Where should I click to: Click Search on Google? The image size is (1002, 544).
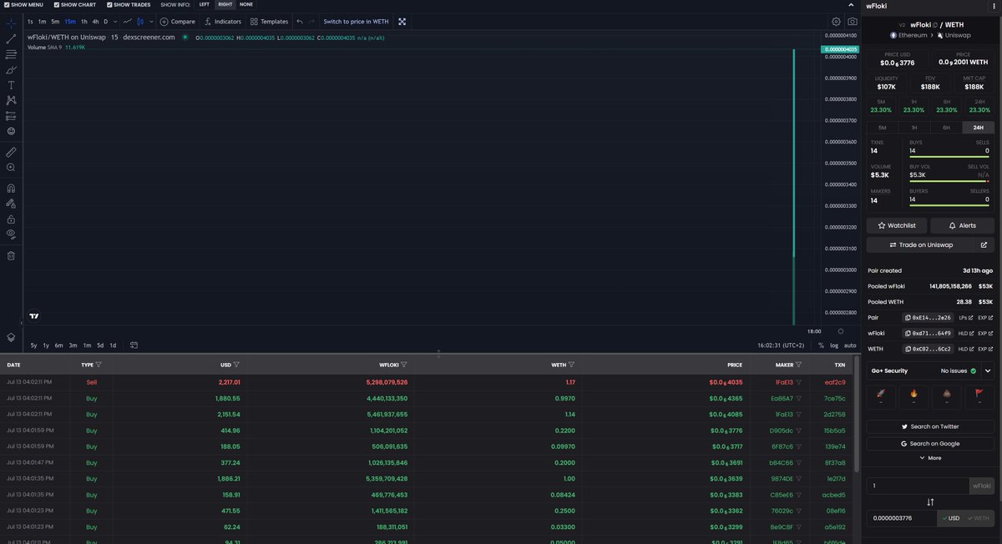930,444
